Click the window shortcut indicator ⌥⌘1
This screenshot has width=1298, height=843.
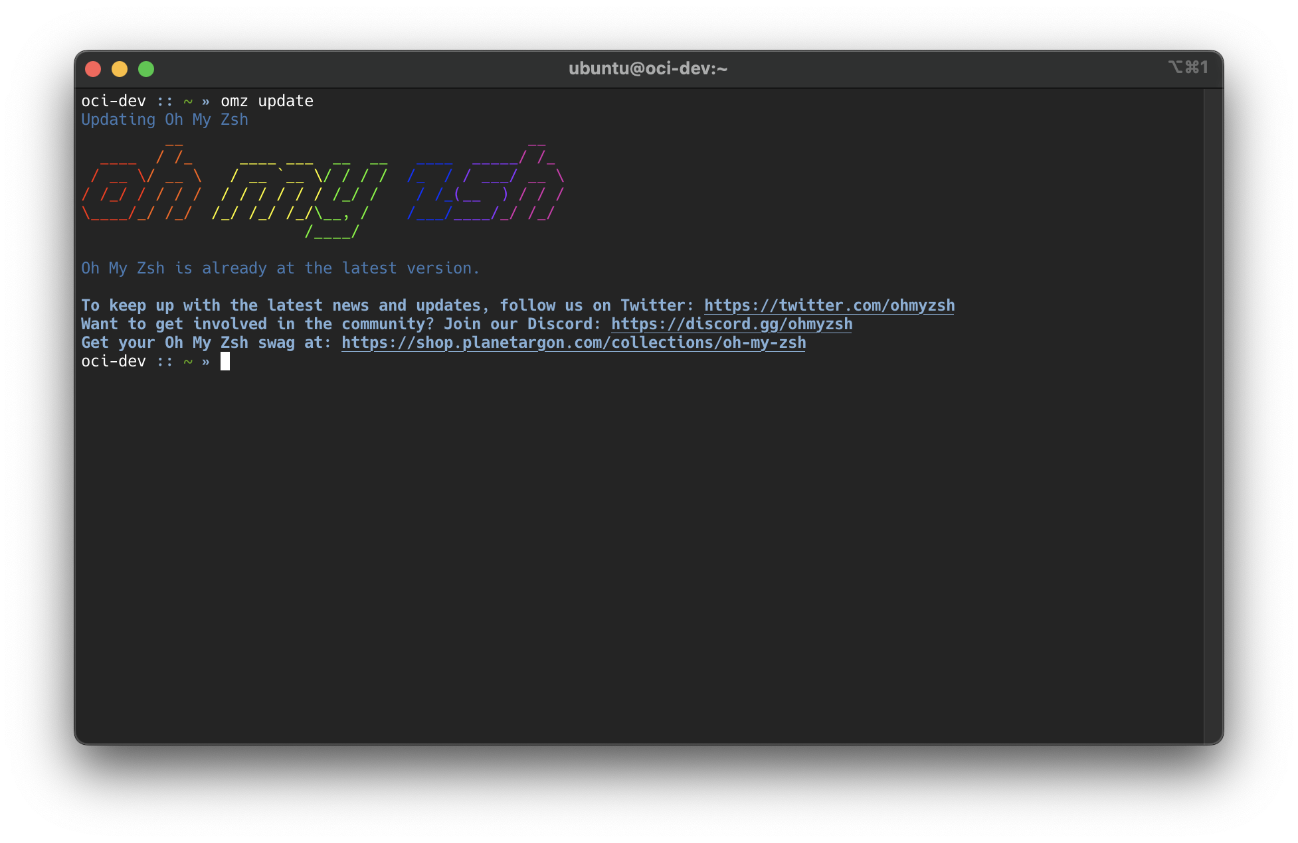point(1188,67)
